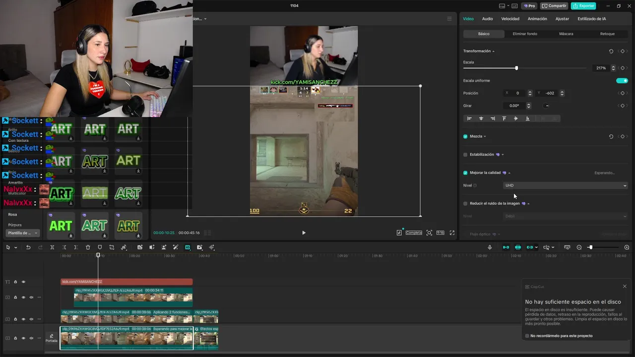This screenshot has height=357, width=635.
Task: Collapse Mejorar la calidad section
Action: (x=509, y=173)
